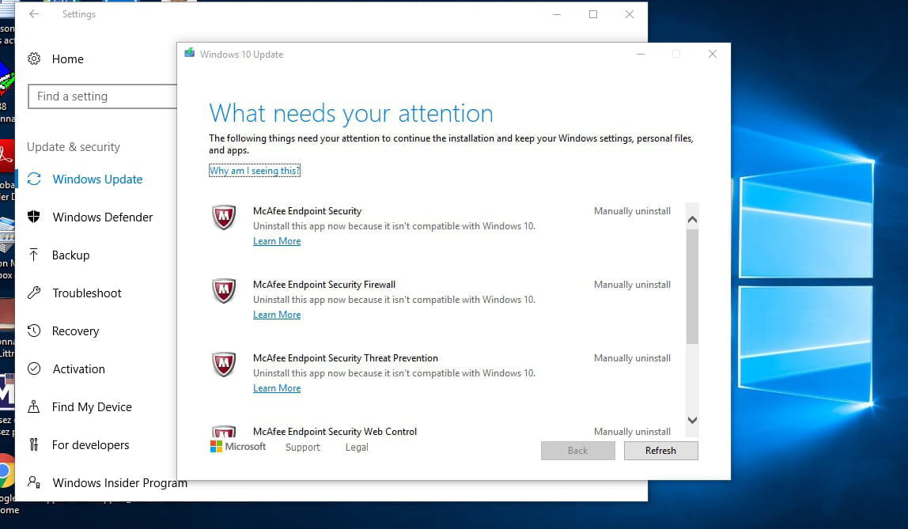908x529 pixels.
Task: Click the McAfee Endpoint Security Firewall shield icon
Action: coord(224,290)
